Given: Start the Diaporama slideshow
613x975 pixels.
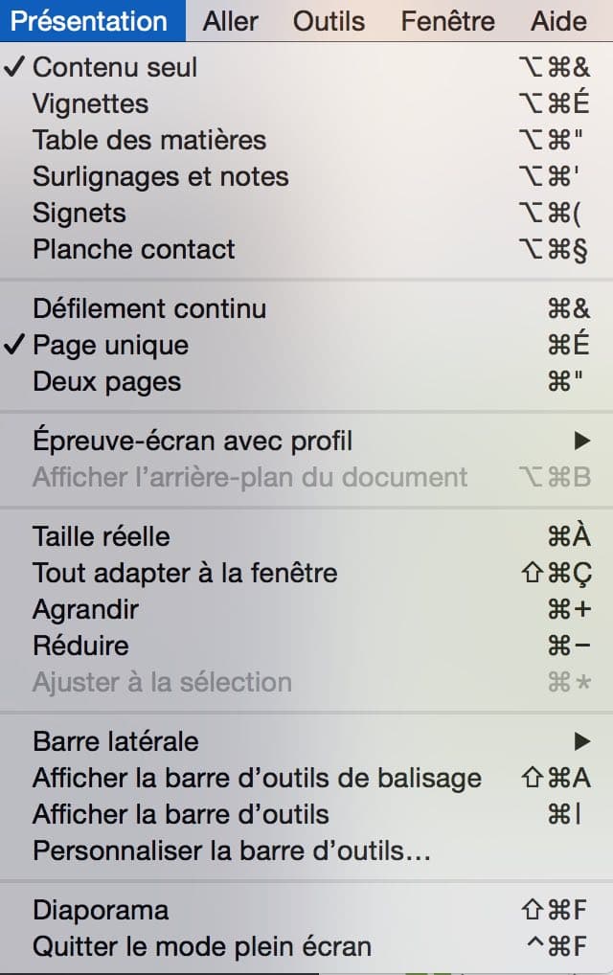Looking at the screenshot, I should tap(306, 910).
